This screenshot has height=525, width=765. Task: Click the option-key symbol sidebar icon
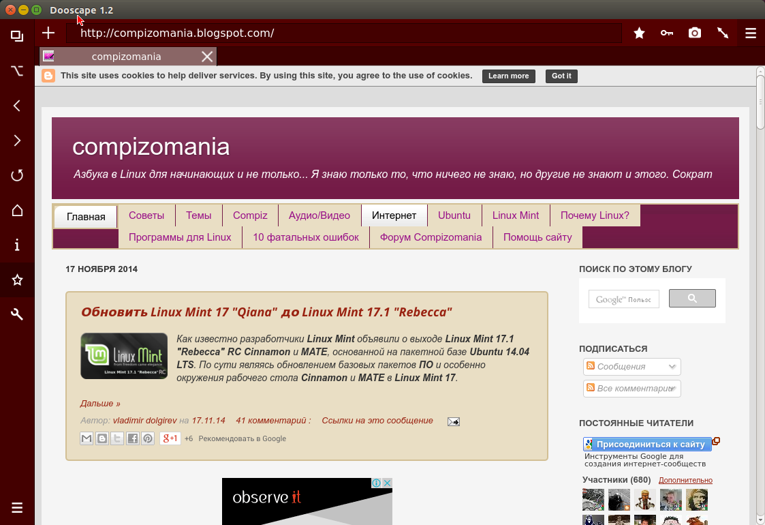[17, 71]
